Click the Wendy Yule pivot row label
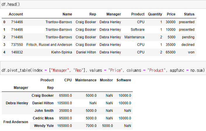206x131 pixels. (x=44, y=126)
